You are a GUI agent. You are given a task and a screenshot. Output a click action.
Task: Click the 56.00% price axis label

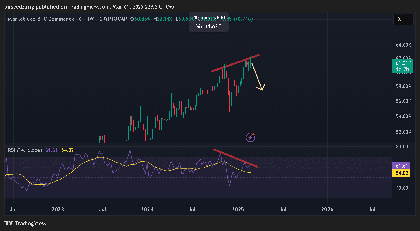(403, 101)
